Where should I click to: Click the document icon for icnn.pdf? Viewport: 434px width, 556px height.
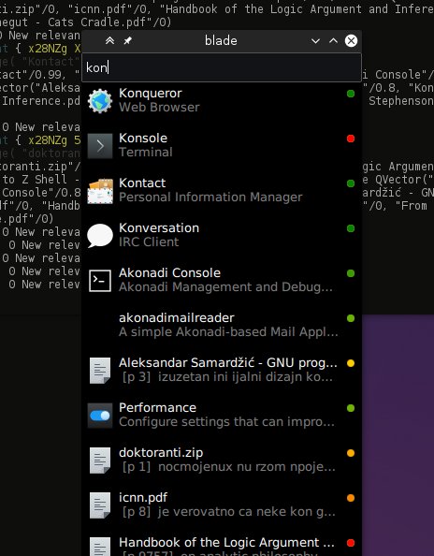point(100,505)
